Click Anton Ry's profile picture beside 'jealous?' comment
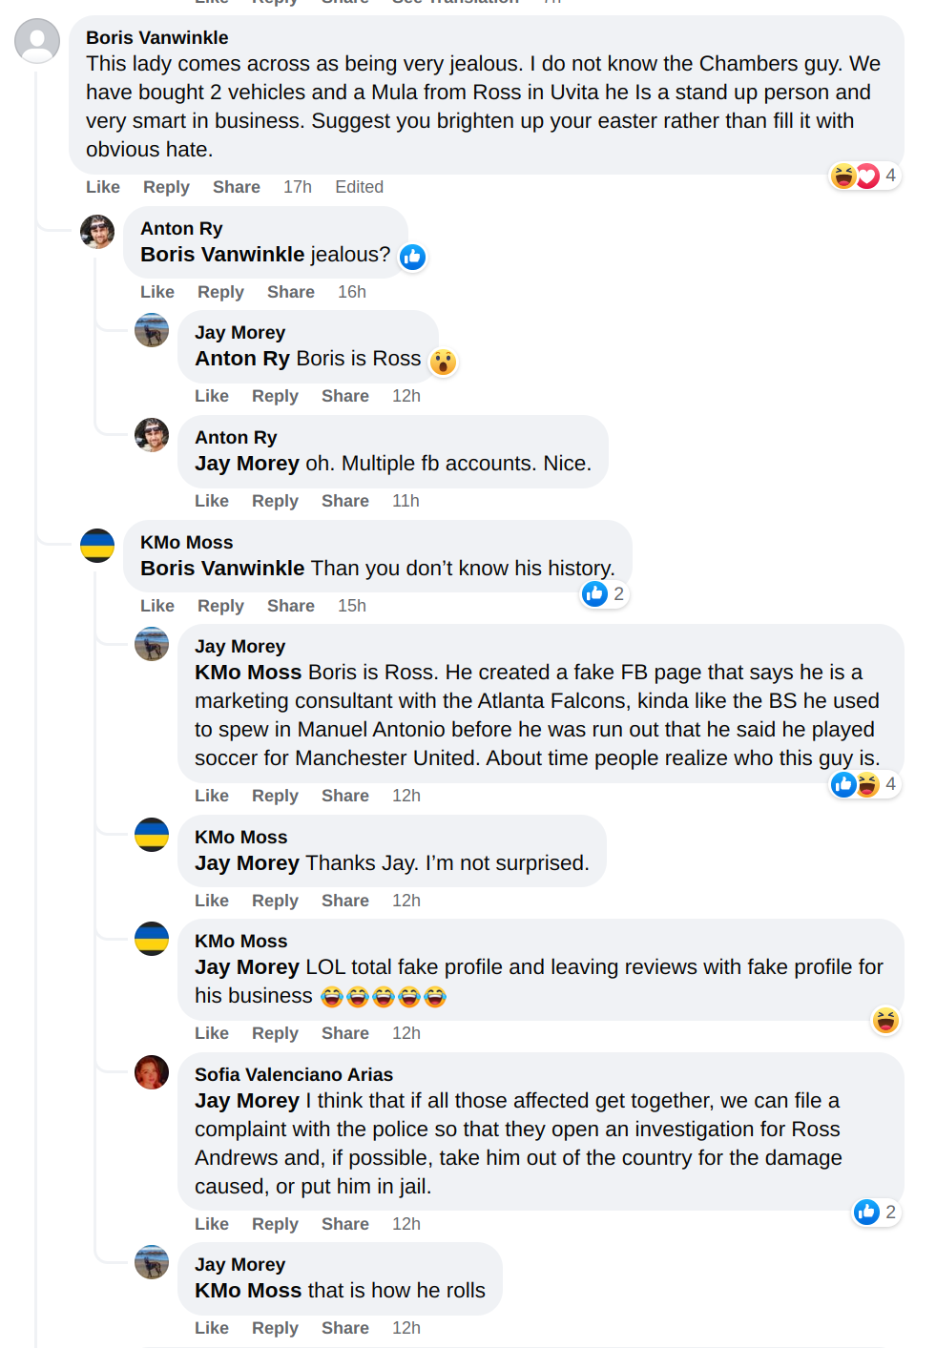Viewport: 936px width, 1348px height. [x=97, y=232]
